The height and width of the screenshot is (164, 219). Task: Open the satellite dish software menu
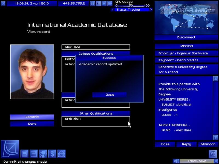tap(10, 150)
